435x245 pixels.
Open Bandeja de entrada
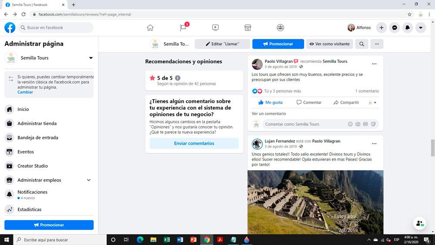click(x=49, y=138)
